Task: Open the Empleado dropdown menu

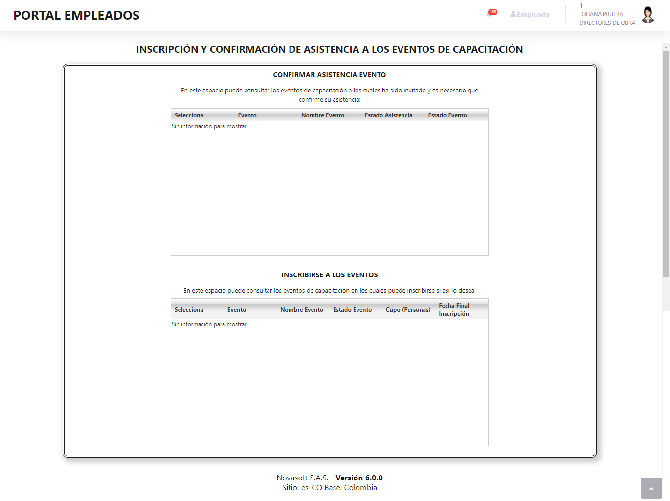Action: pyautogui.click(x=530, y=14)
